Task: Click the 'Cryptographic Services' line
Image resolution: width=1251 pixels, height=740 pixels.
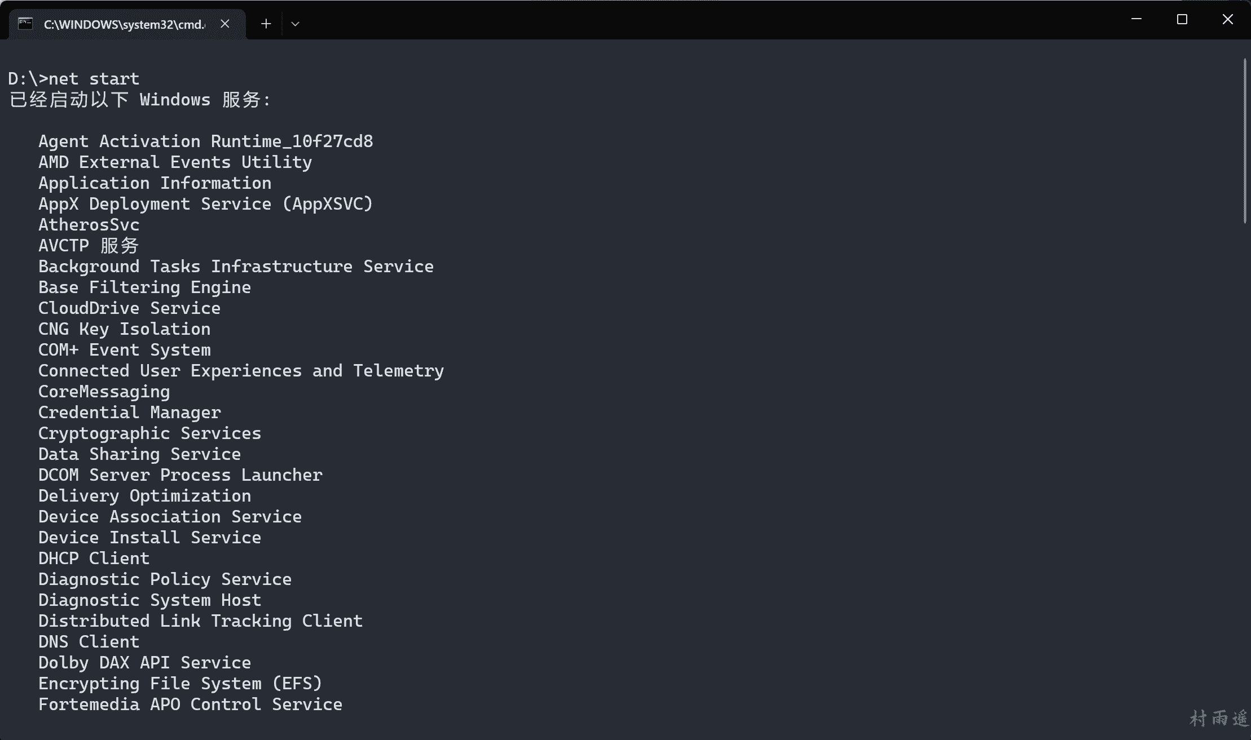Action: coord(149,433)
